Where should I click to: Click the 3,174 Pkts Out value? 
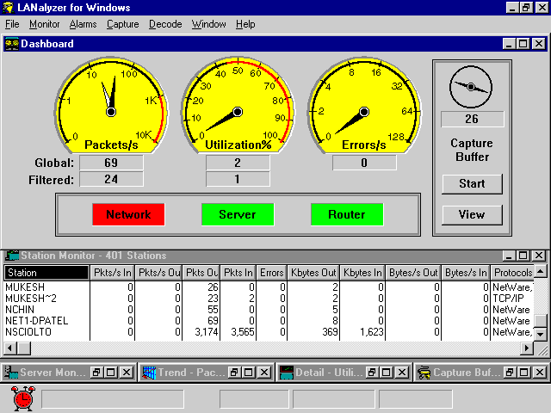click(207, 332)
